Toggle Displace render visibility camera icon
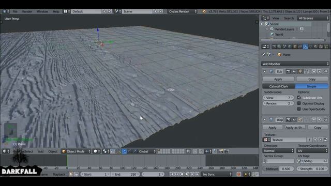Viewport: 331px width, 186px height. point(288,120)
